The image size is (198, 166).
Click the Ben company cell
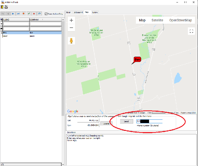[x=45, y=33]
